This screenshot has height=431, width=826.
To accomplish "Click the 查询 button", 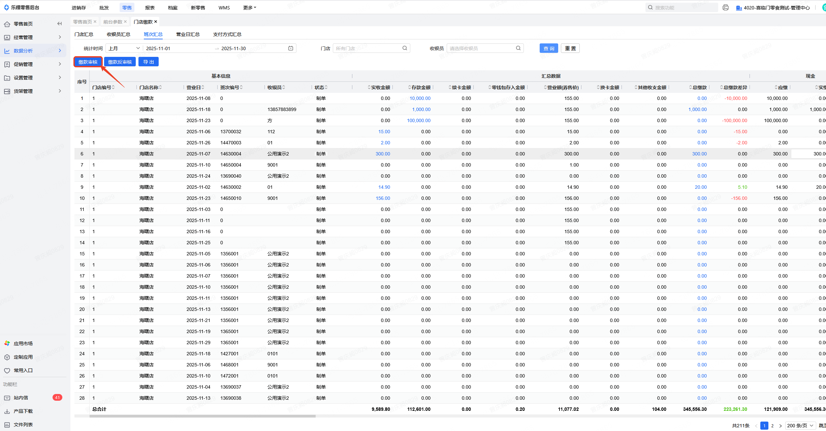I will pyautogui.click(x=548, y=48).
